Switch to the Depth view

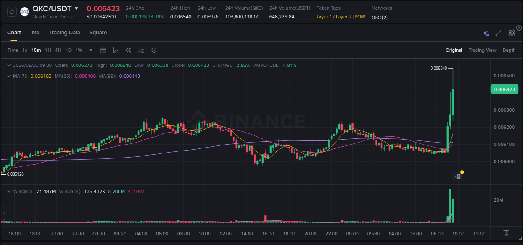(x=509, y=50)
